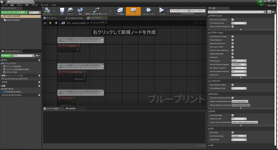Open the ウィンドウ (Window) menu

[x=44, y=5]
